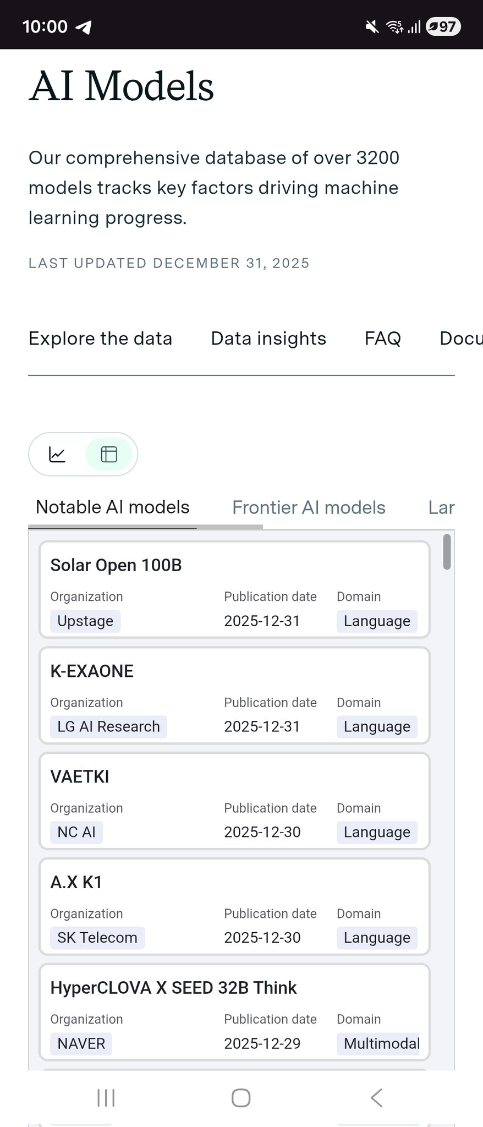Image resolution: width=483 pixels, height=1127 pixels.
Task: Tap the Android back arrow
Action: pos(376,1097)
